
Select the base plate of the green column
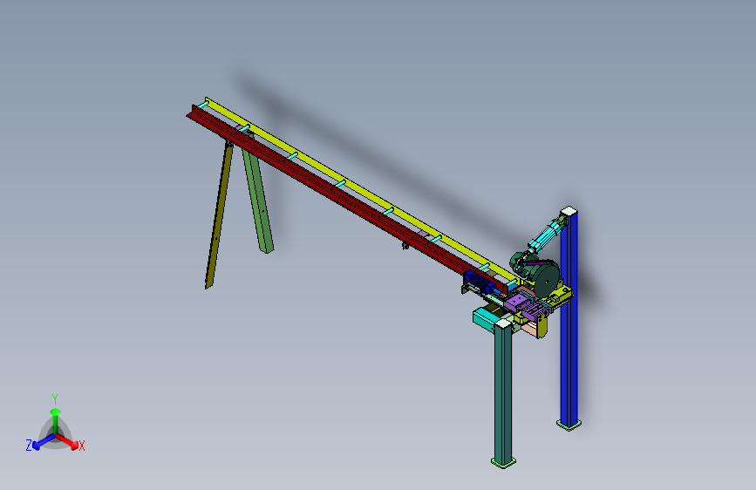(x=503, y=462)
